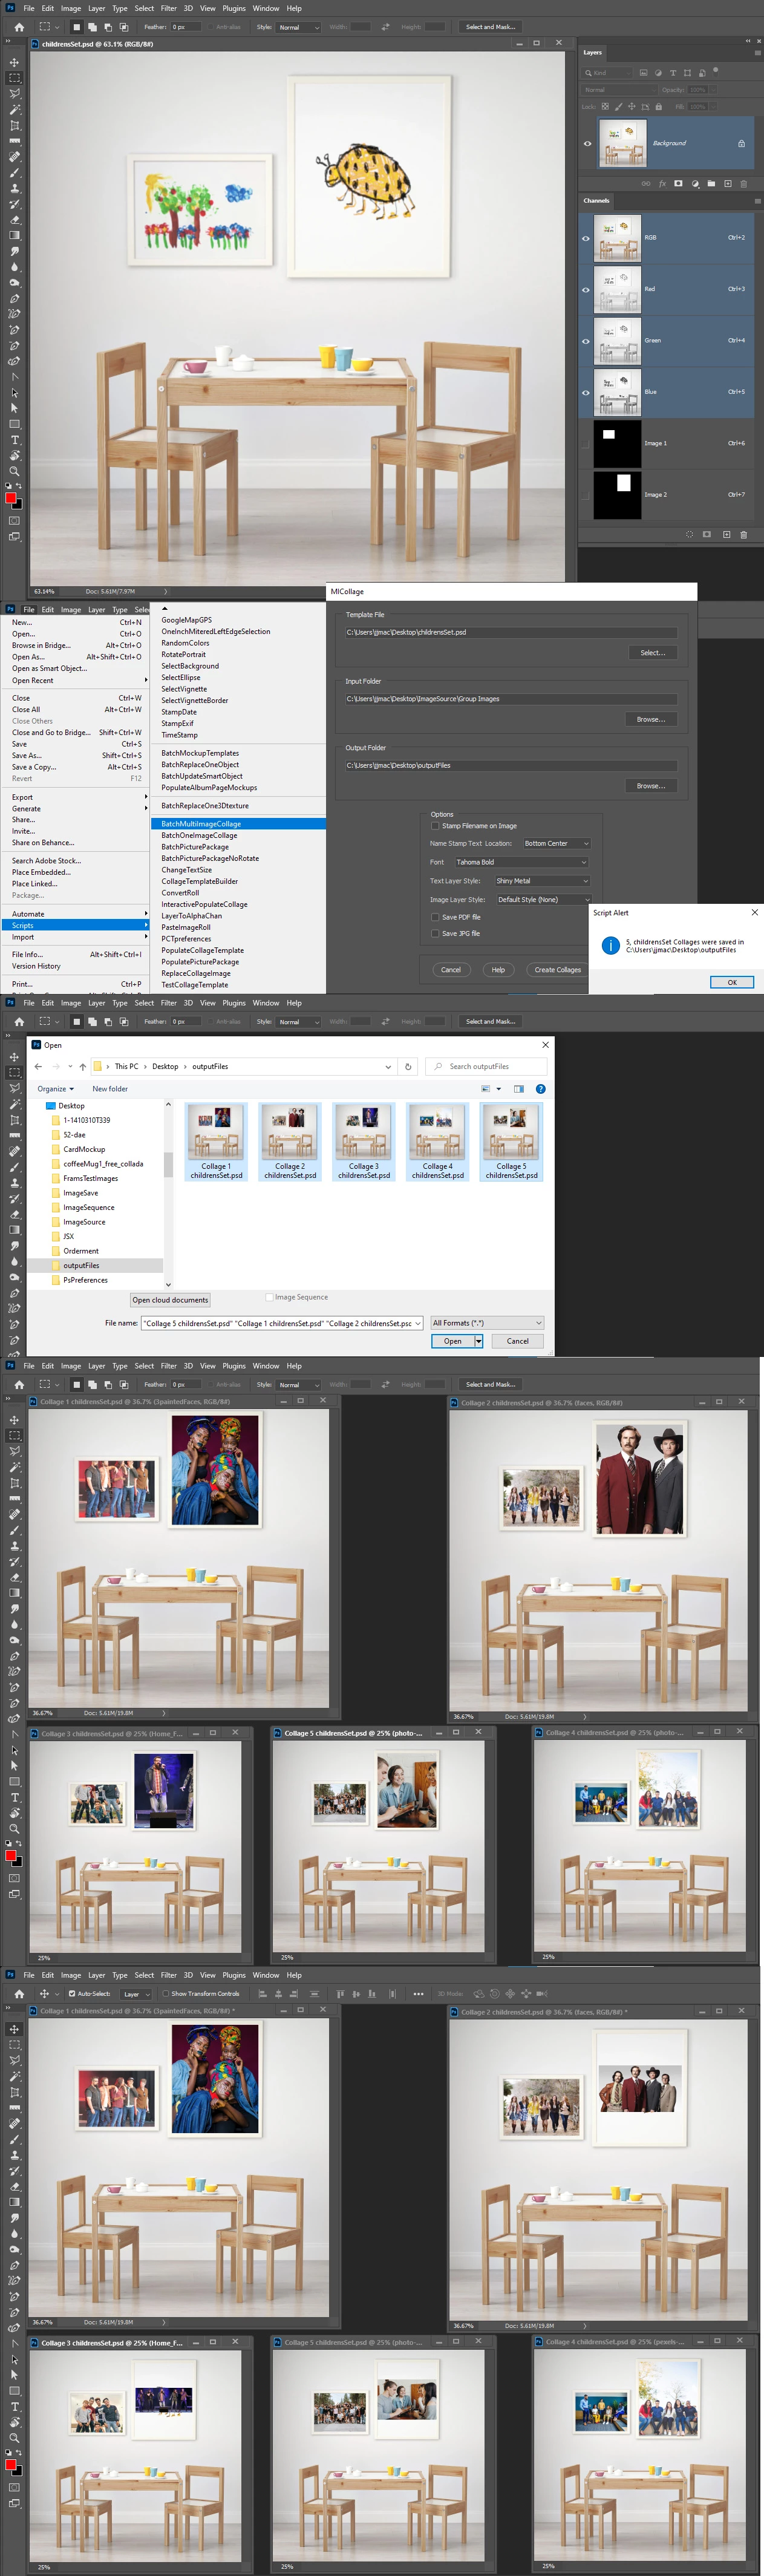Click Up folder arrow in Open dialog
This screenshot has height=2576, width=764.
[x=83, y=1067]
